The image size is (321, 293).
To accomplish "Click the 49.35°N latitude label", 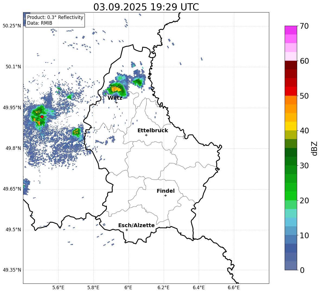I will pos(12,270).
